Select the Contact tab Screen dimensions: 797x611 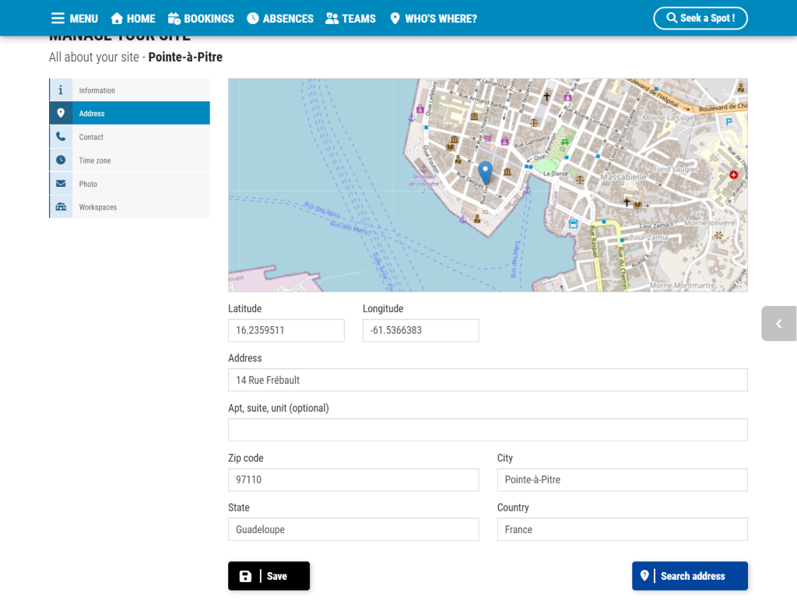pos(130,136)
